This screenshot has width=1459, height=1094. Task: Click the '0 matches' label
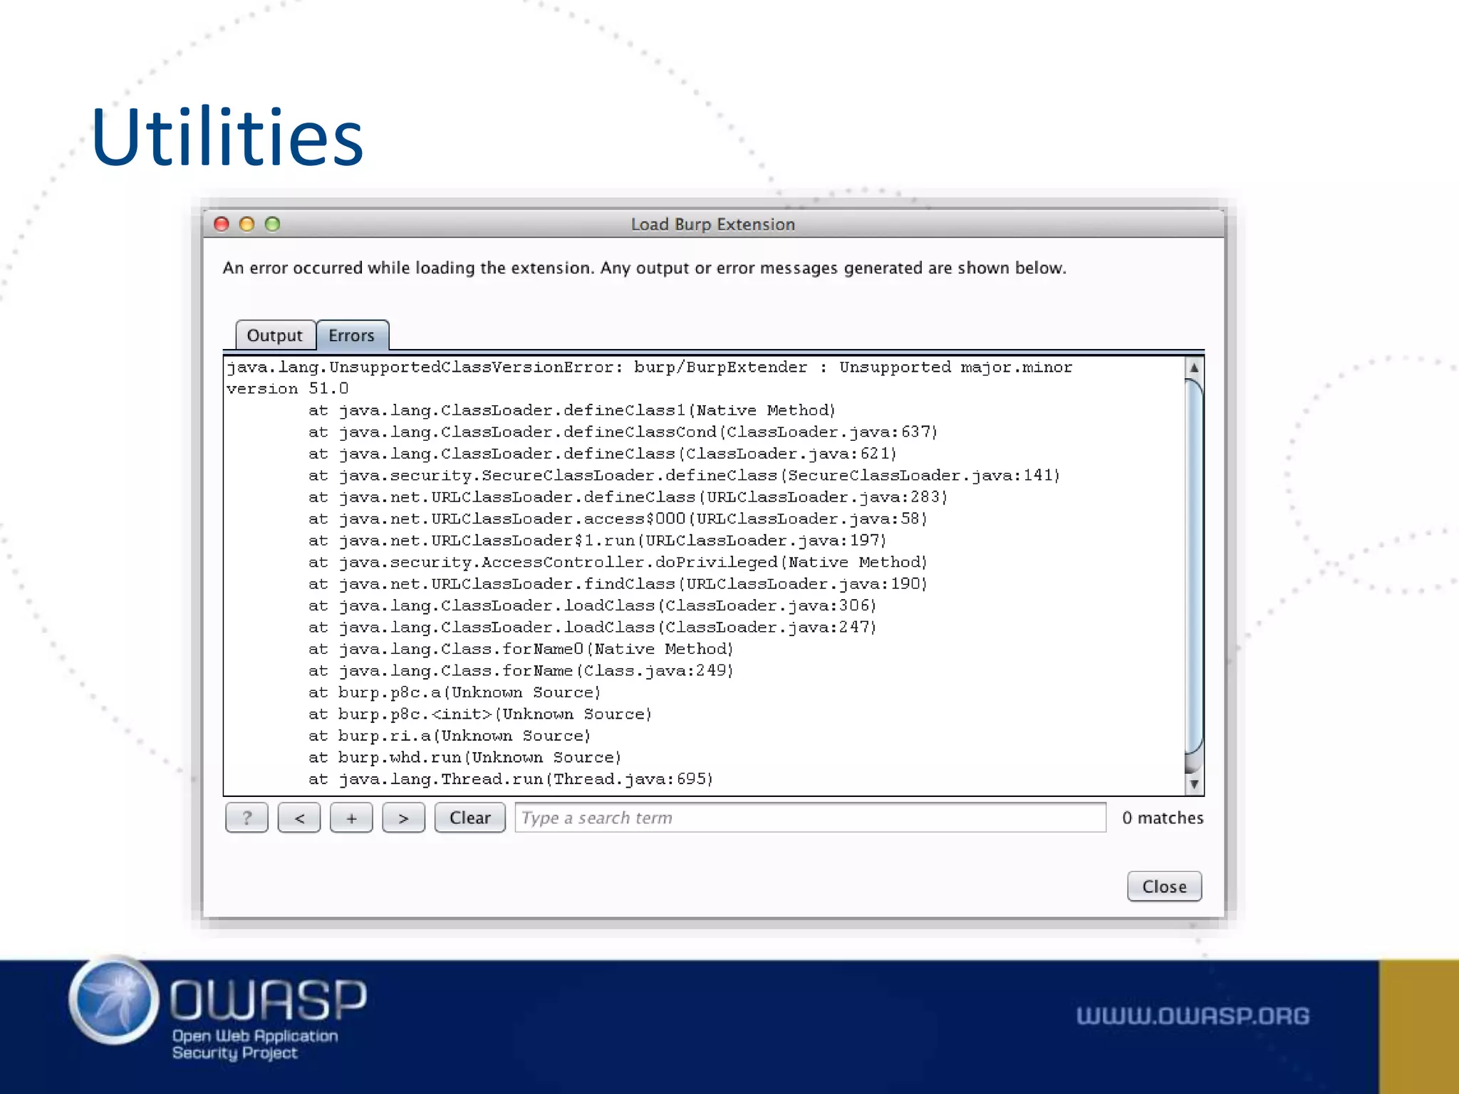coord(1163,818)
